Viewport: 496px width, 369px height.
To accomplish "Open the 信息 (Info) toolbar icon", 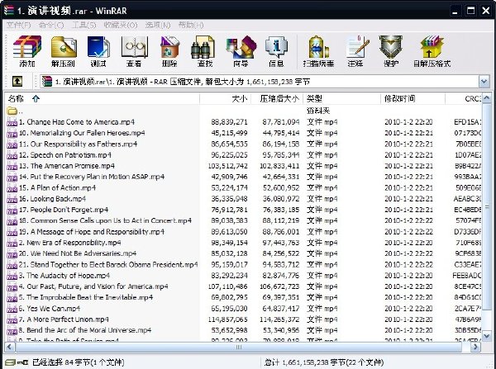I will click(x=276, y=47).
